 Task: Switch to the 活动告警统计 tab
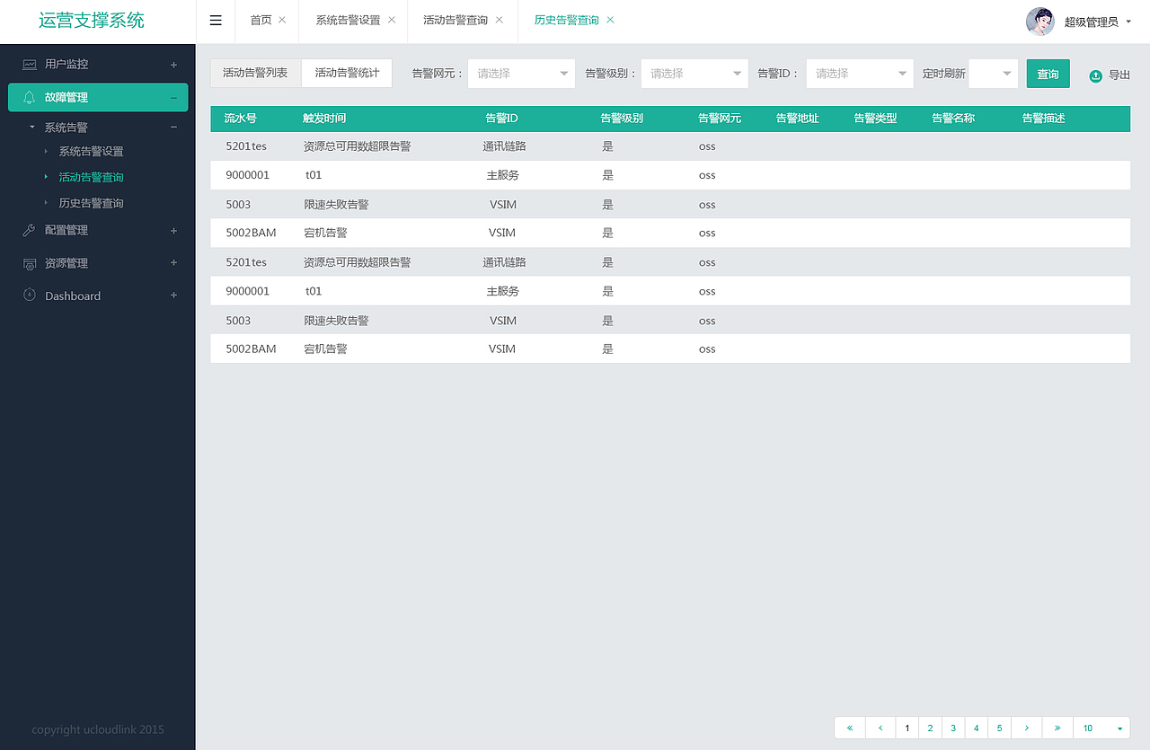pos(347,73)
